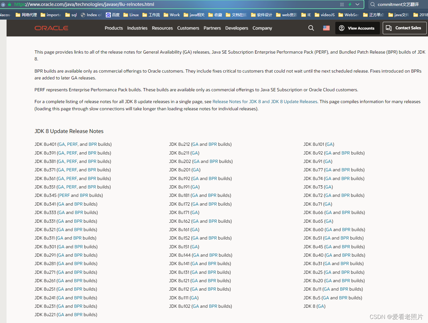Image resolution: width=428 pixels, height=323 pixels.
Task: Open the Oracle logo home link
Action: coord(51,28)
